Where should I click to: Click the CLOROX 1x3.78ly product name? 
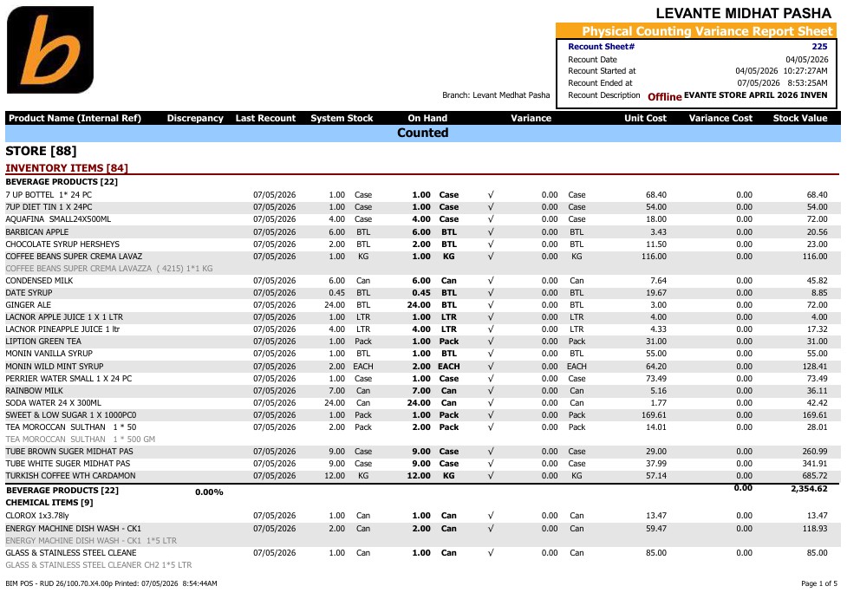tap(37, 516)
